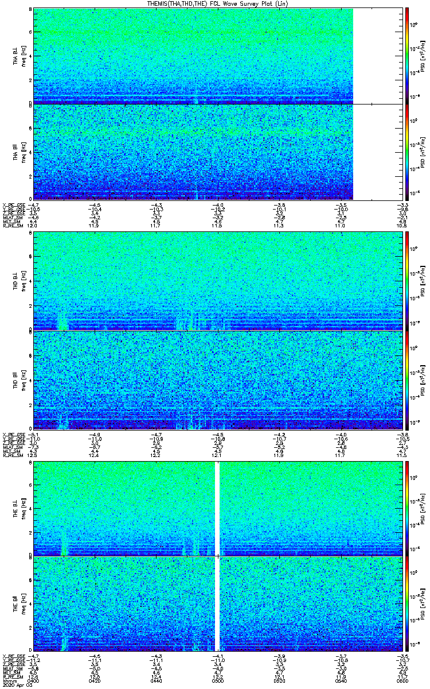Click the PSD [nT²/Hz] label of THA B⊥
Screen dimensions: 430x689
[423, 56]
